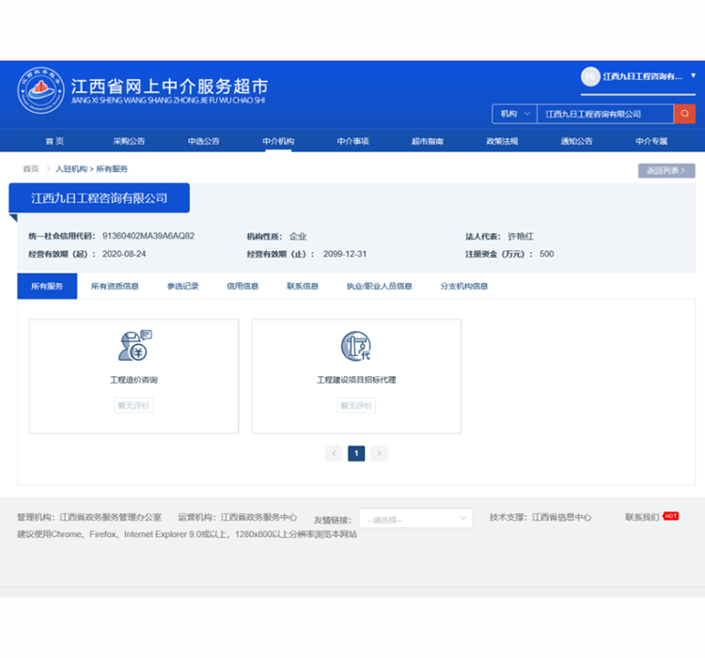Click the 入驻机构 breadcrumb link
705x658 pixels.
click(x=70, y=169)
